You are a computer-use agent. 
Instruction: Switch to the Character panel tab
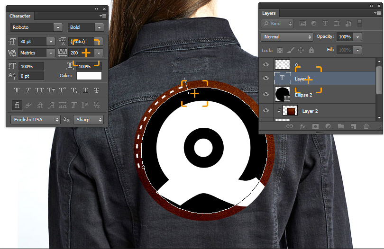tap(20, 16)
